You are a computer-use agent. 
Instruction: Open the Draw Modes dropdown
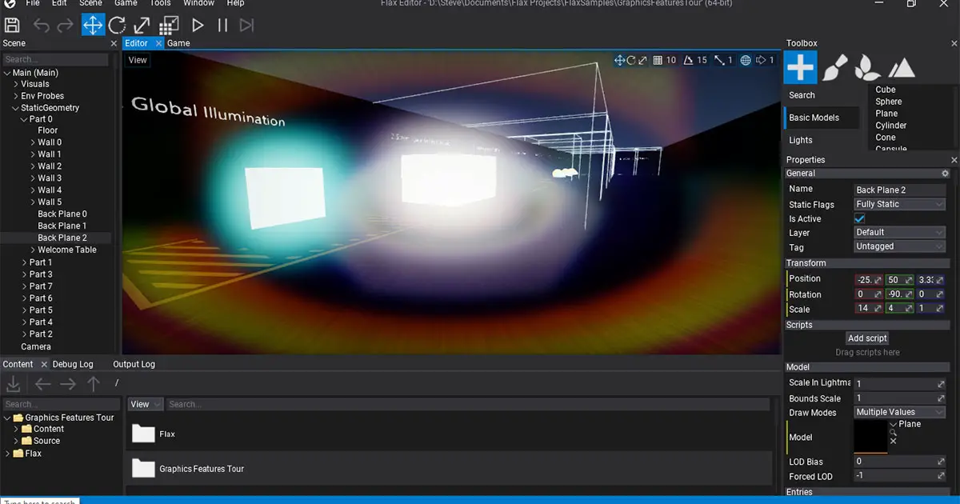coord(900,412)
